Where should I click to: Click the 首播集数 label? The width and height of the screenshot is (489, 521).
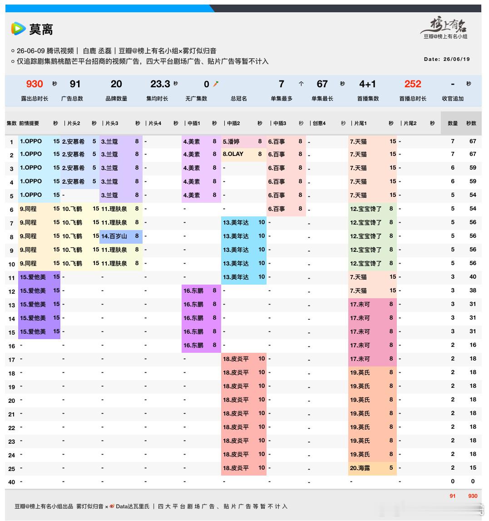click(x=368, y=99)
